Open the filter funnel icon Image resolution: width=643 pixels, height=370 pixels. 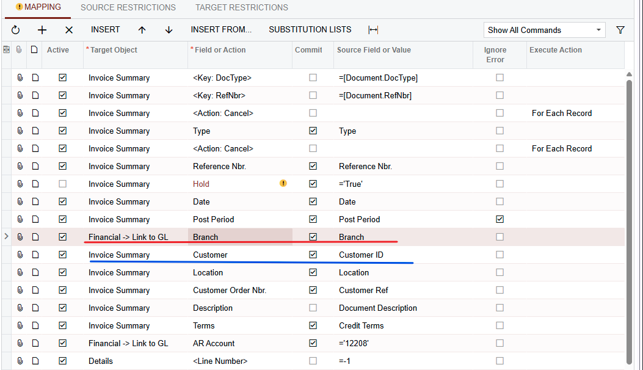click(620, 30)
